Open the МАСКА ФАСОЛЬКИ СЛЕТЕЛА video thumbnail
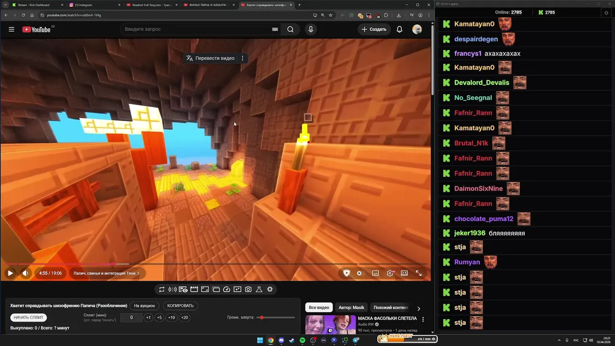615x346 pixels. [x=331, y=324]
